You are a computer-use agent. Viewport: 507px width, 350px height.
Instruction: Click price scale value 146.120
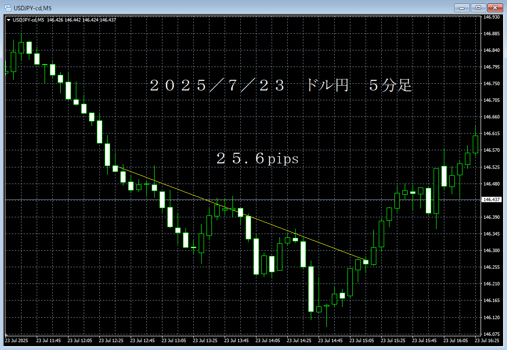pyautogui.click(x=491, y=318)
